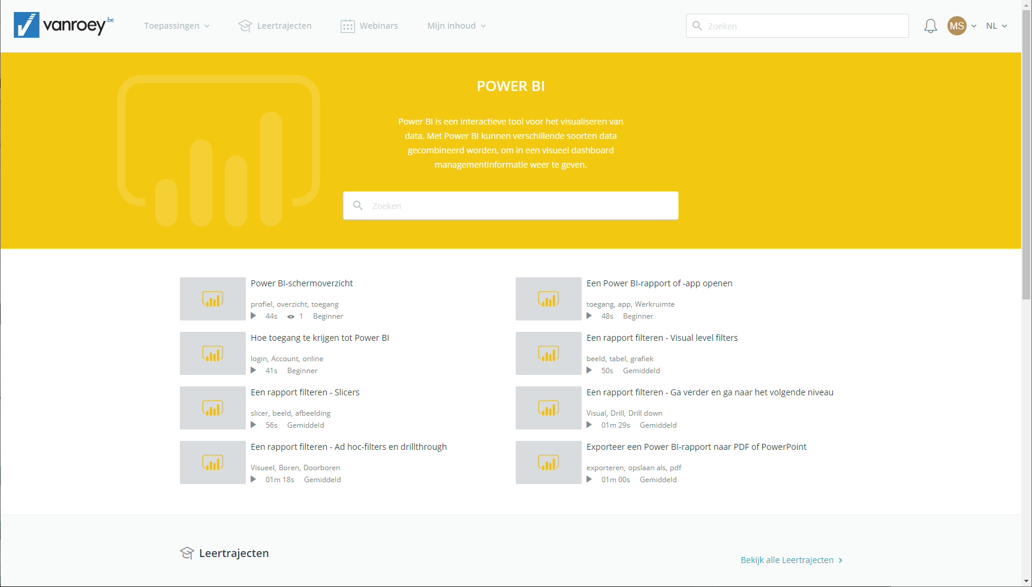Click the 'login, Account, online' tags
1032x587 pixels.
[287, 359]
